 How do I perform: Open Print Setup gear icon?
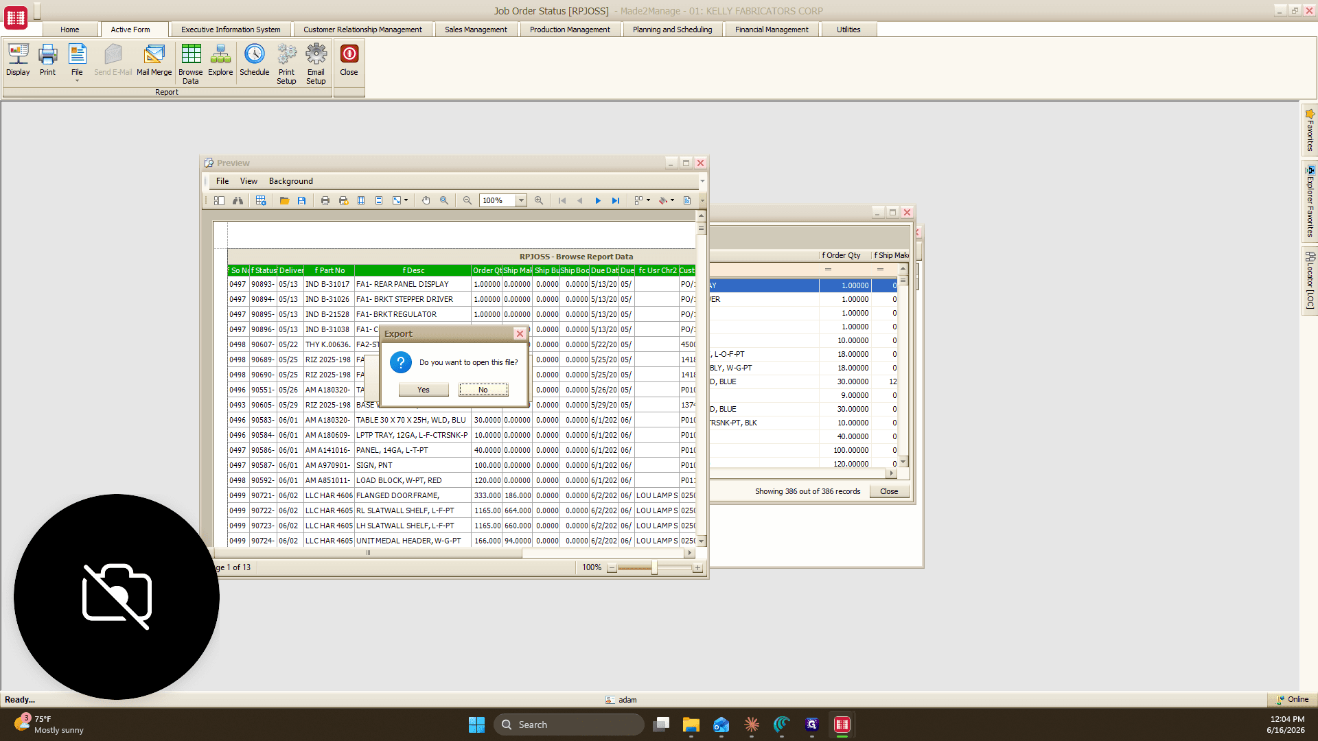pos(286,64)
